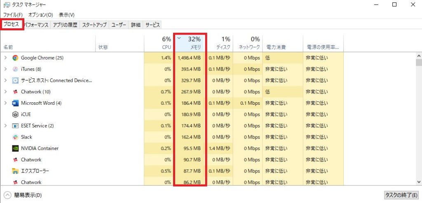Select the エクスプローラー process name
422x203 pixels.
[x=35, y=171]
